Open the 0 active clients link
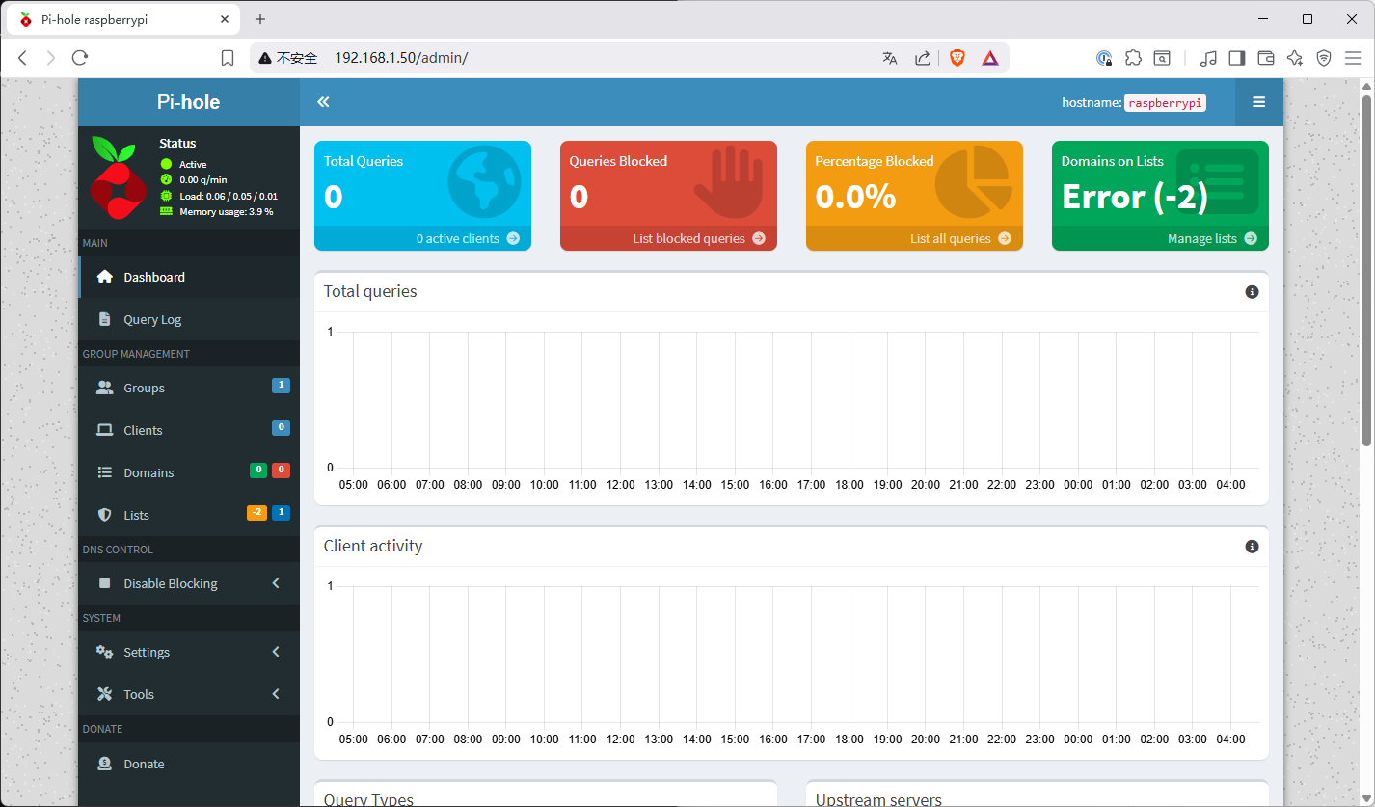The width and height of the screenshot is (1375, 807). 422,238
